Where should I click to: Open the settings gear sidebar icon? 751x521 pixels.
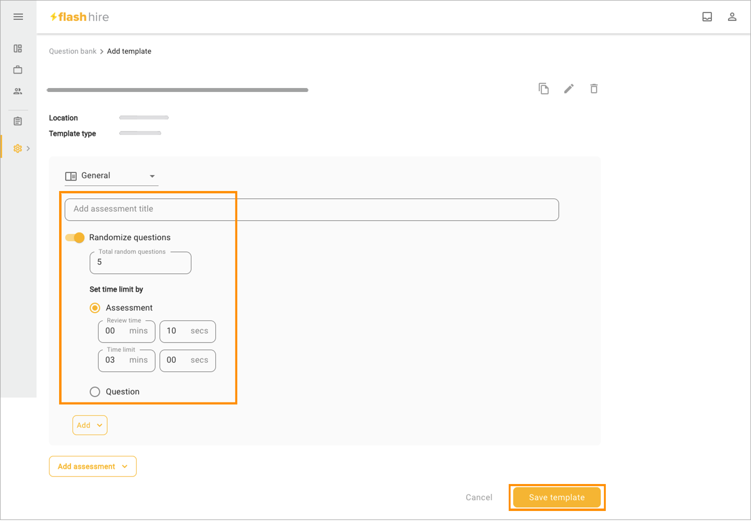[x=18, y=148]
